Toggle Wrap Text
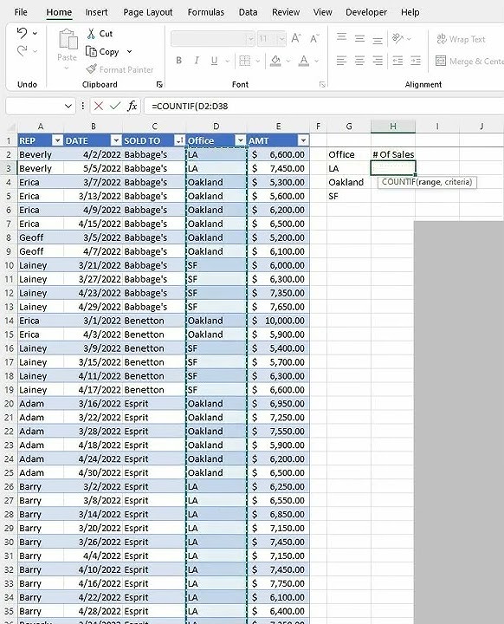The image size is (504, 624). [x=462, y=39]
